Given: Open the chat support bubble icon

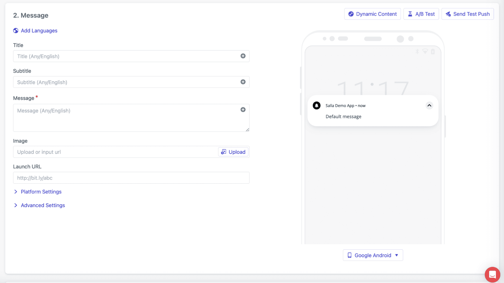Looking at the screenshot, I should coord(492,274).
